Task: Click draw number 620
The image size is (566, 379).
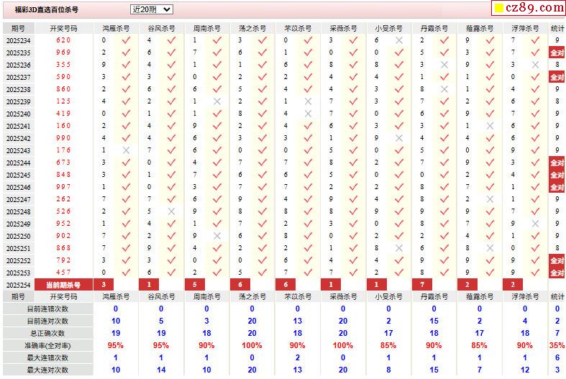Action: [x=63, y=40]
